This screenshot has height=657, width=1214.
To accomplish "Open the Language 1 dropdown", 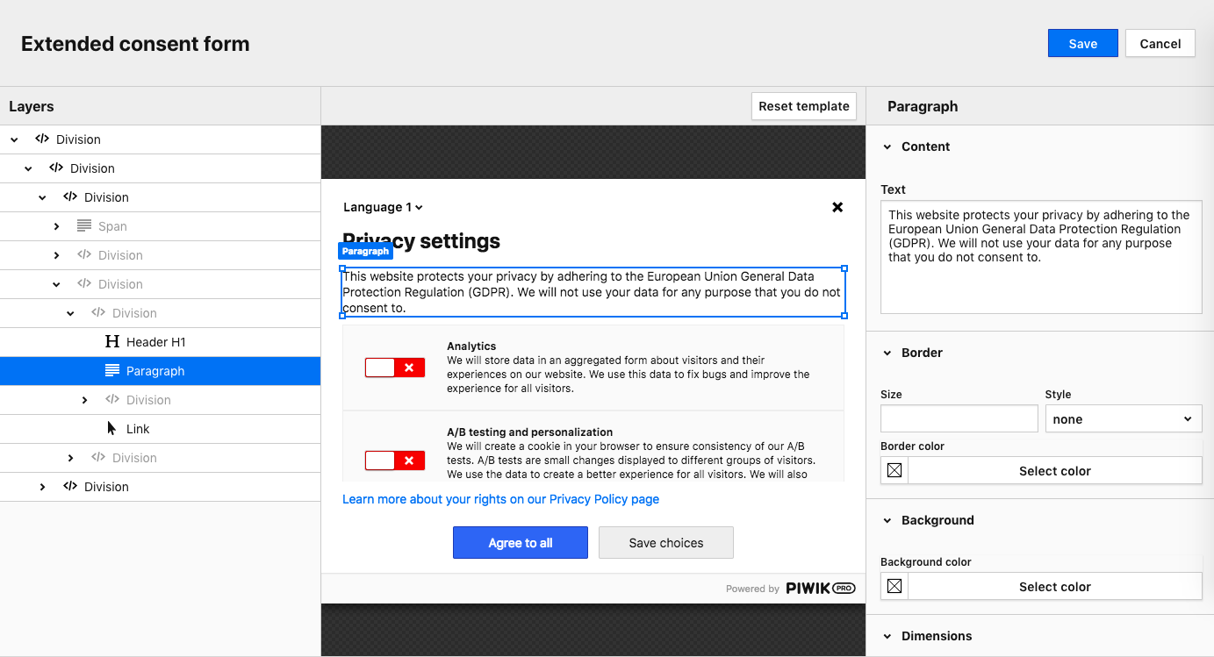I will [383, 207].
